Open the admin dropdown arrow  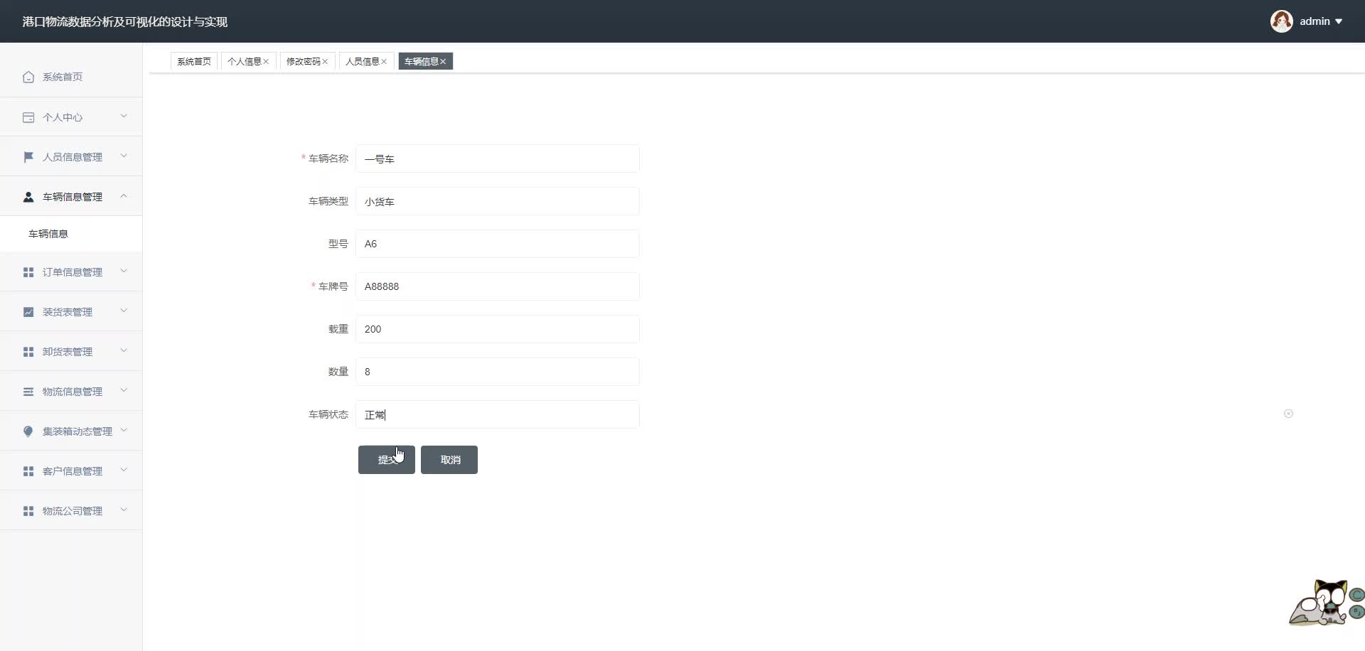pyautogui.click(x=1339, y=22)
